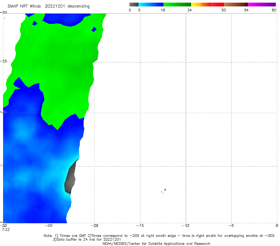Click the "SMAP NRT Winds" title text
This screenshot has height=246, width=280.
(24, 6)
